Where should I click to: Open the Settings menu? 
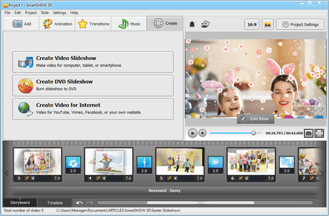[x=59, y=13]
